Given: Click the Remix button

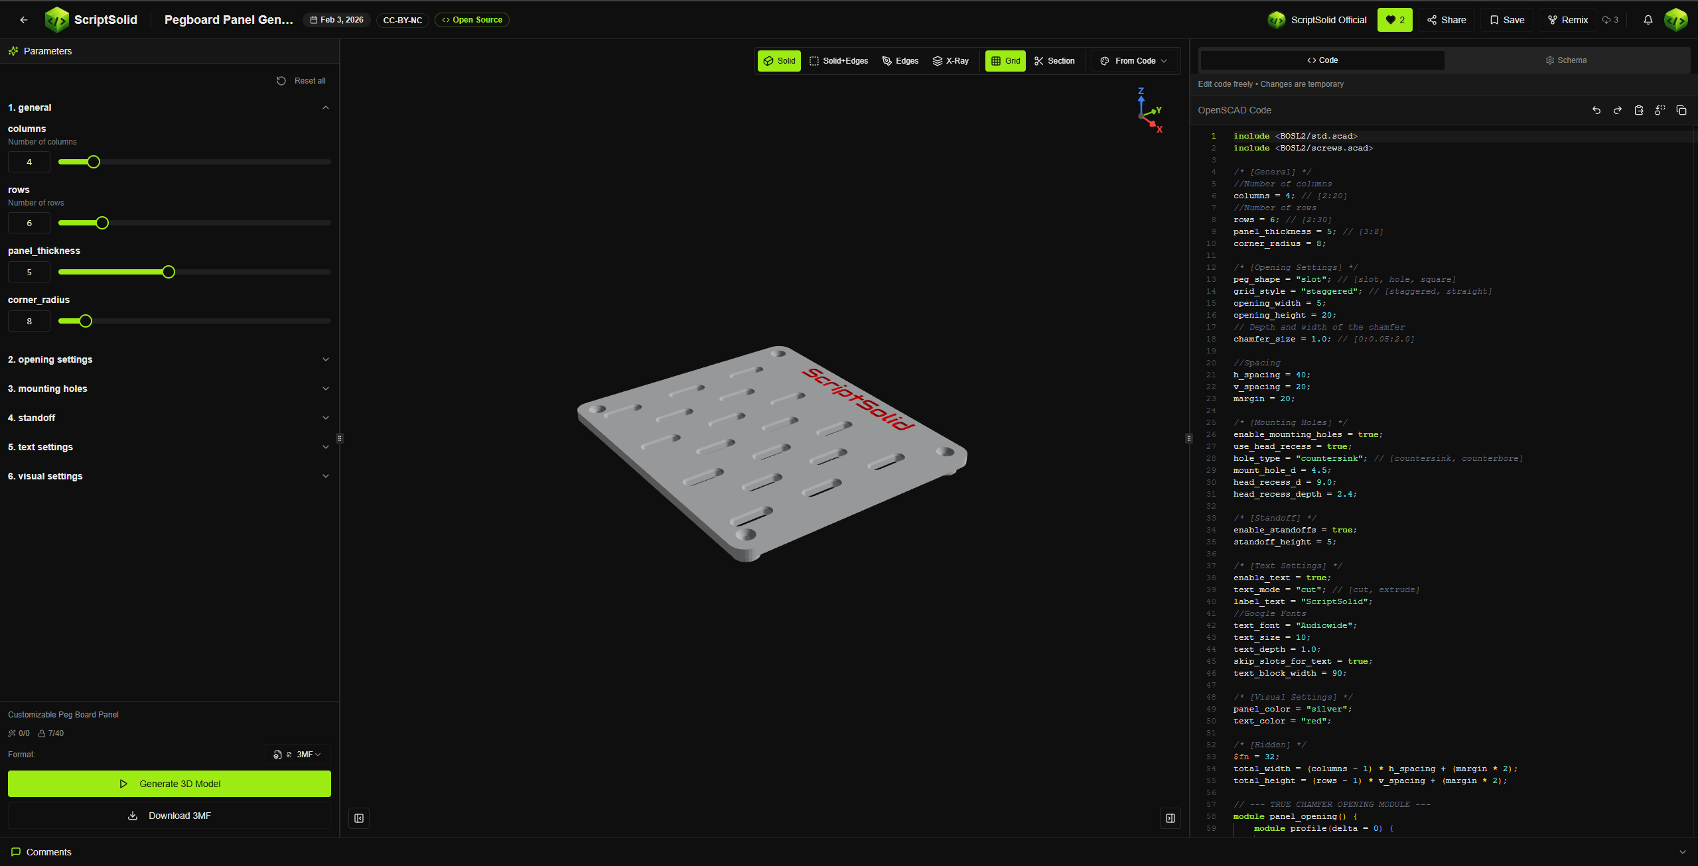Looking at the screenshot, I should pyautogui.click(x=1567, y=19).
